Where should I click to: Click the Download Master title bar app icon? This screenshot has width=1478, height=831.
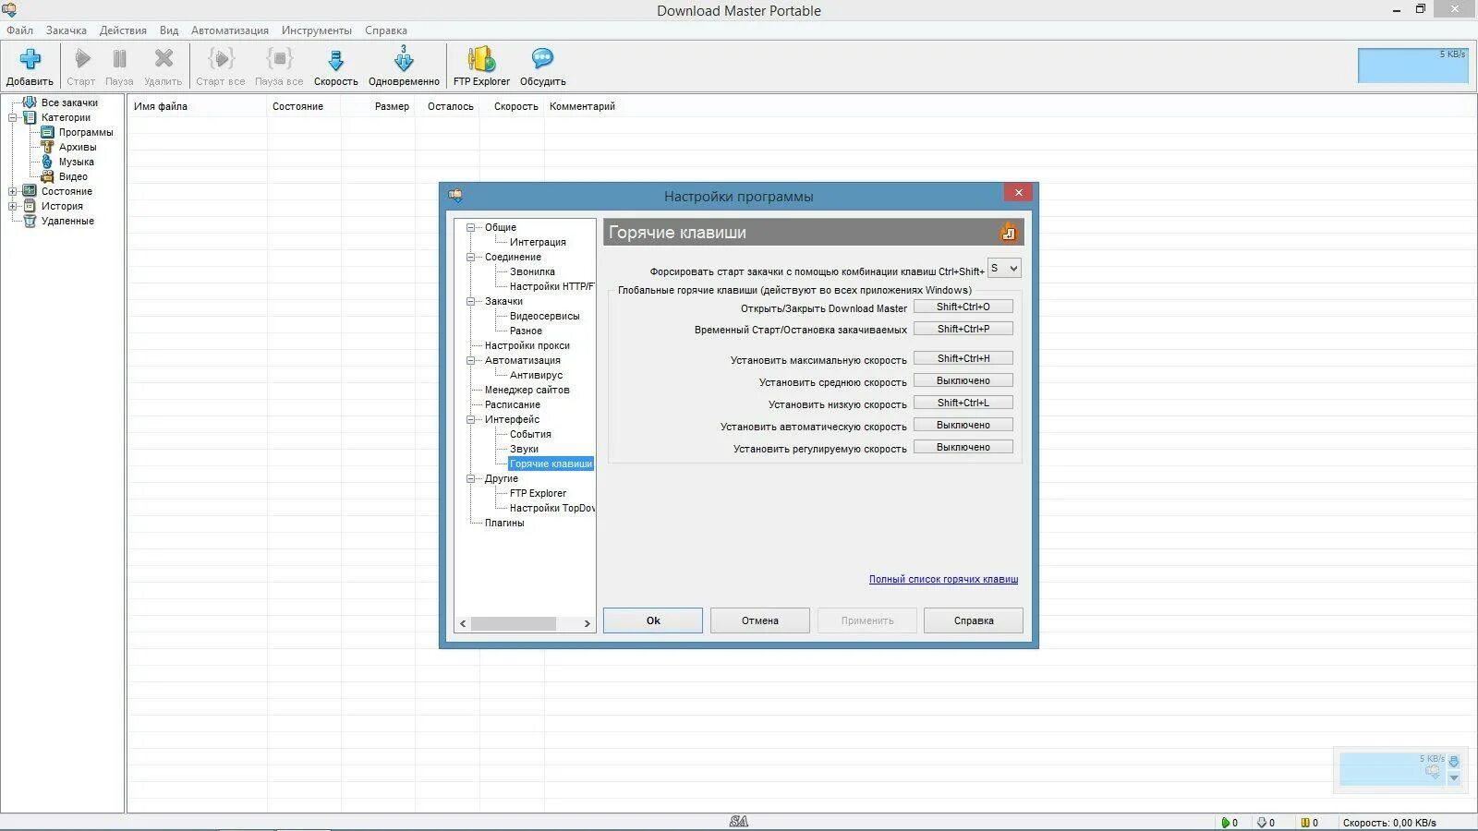click(x=9, y=10)
